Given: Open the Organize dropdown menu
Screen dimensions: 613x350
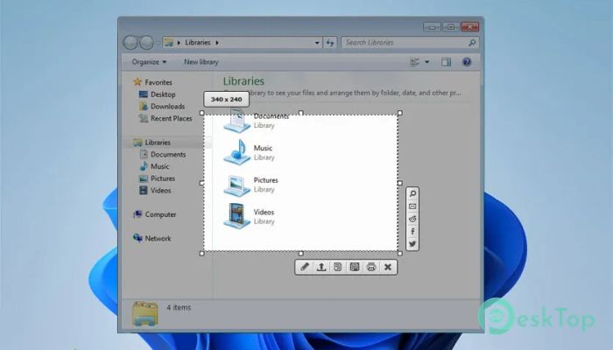Looking at the screenshot, I should [149, 62].
